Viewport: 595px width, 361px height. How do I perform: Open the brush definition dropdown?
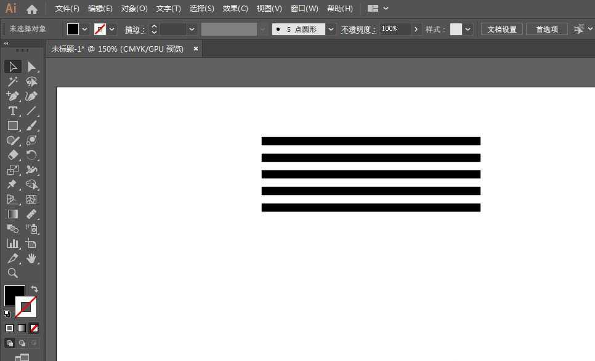point(331,29)
